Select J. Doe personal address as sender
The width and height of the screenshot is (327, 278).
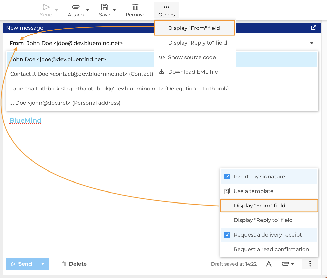[x=65, y=103]
